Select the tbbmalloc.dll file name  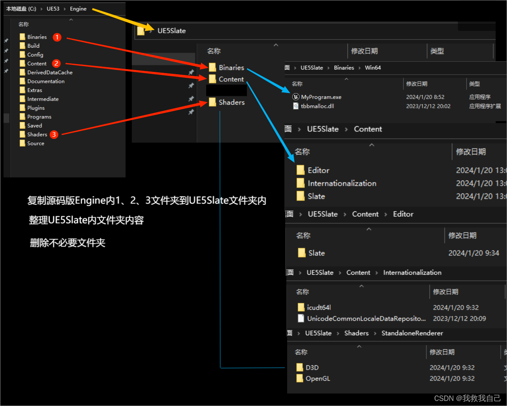317,106
